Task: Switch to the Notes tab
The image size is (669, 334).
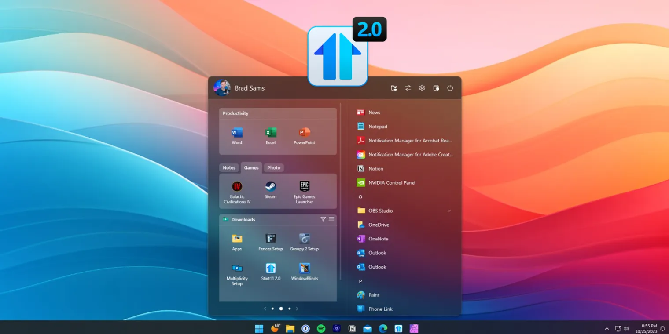Action: [229, 167]
